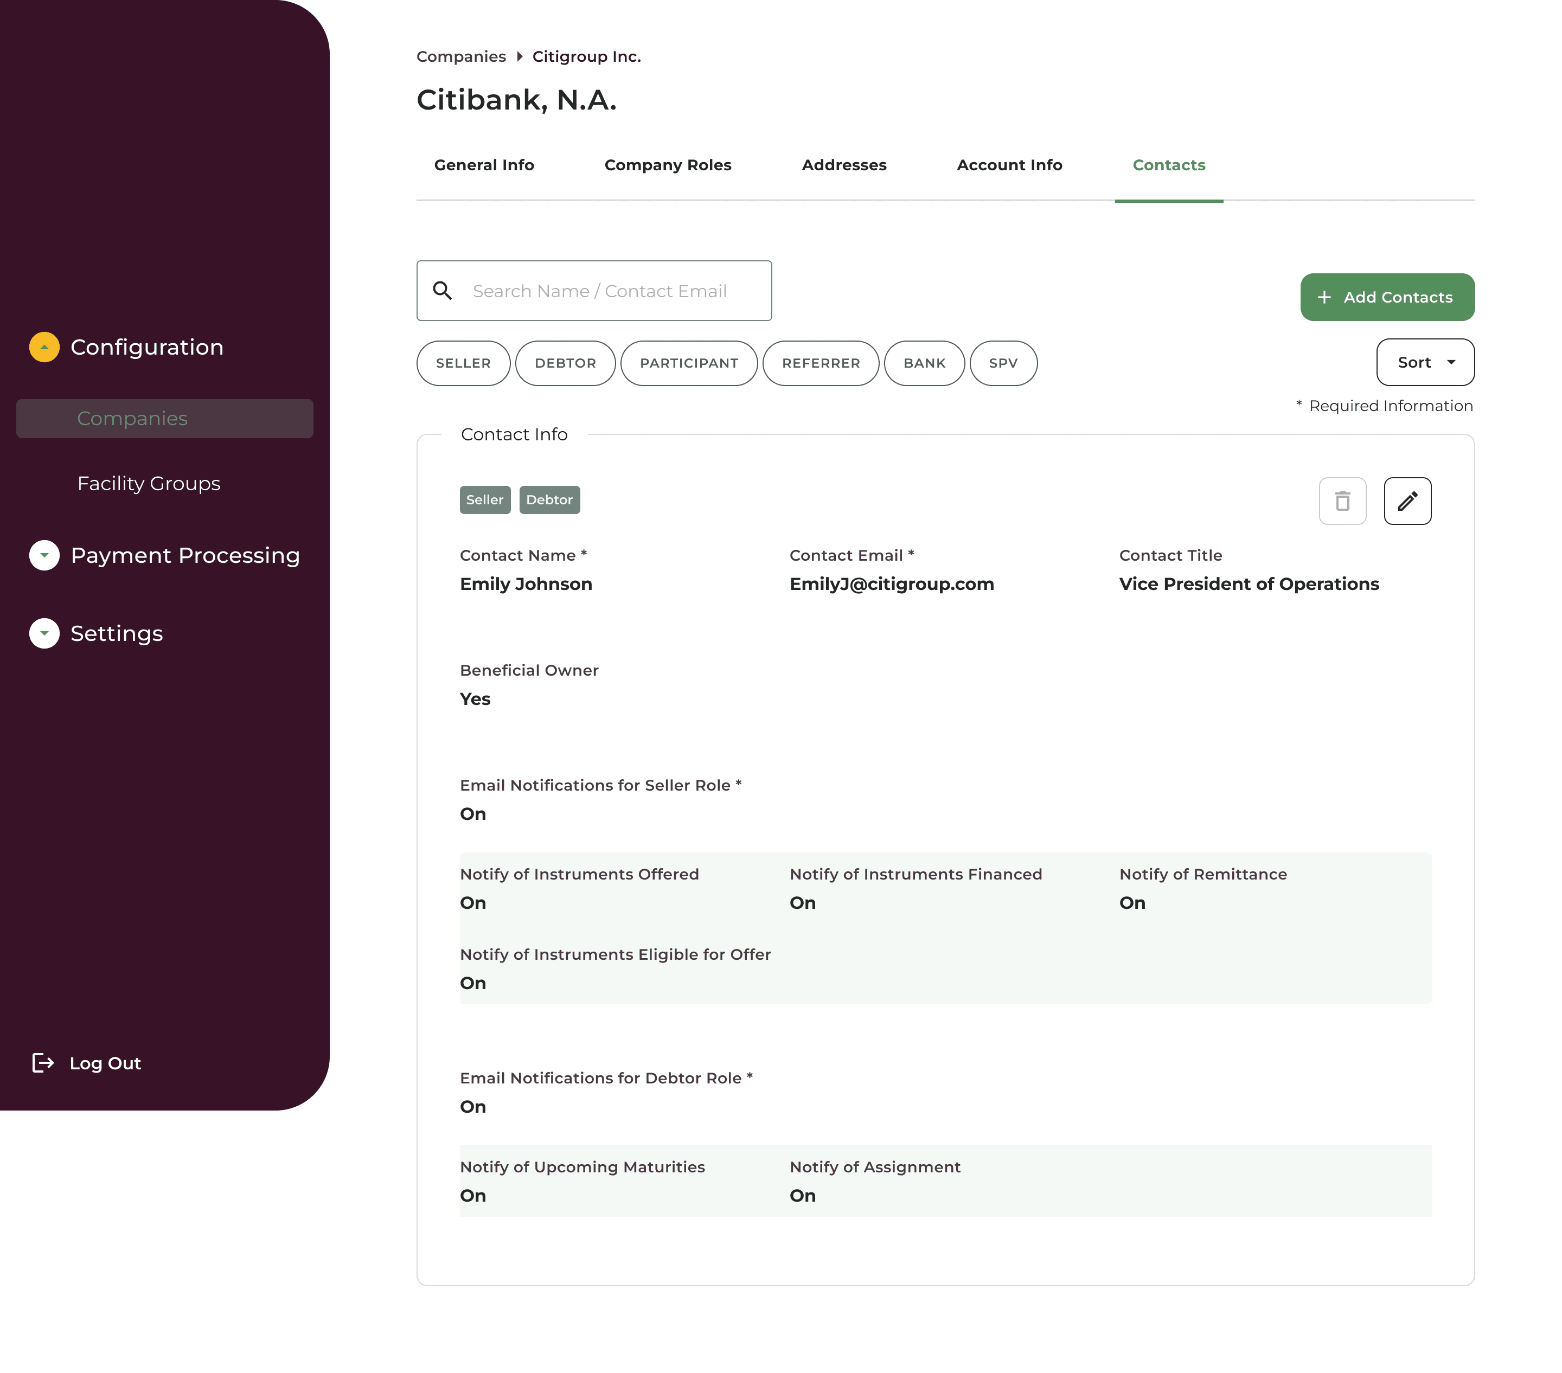Viewport: 1562px width, 1373px height.
Task: Toggle the DEBTOR filter chip
Action: 565,363
